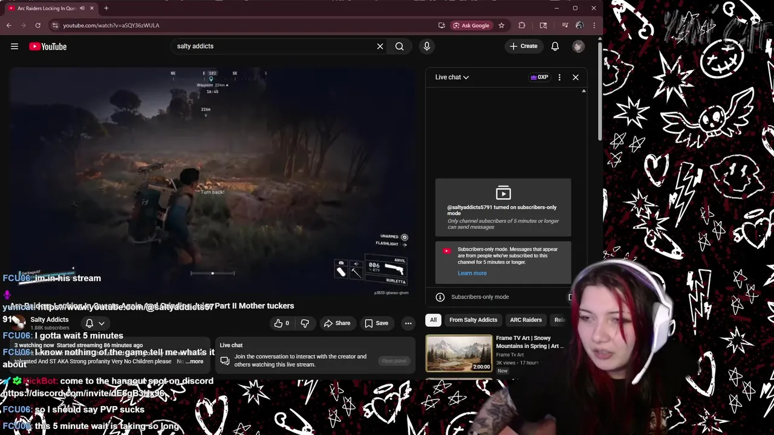Close the live chat panel
Screen dimensions: 774x435
click(x=576, y=77)
